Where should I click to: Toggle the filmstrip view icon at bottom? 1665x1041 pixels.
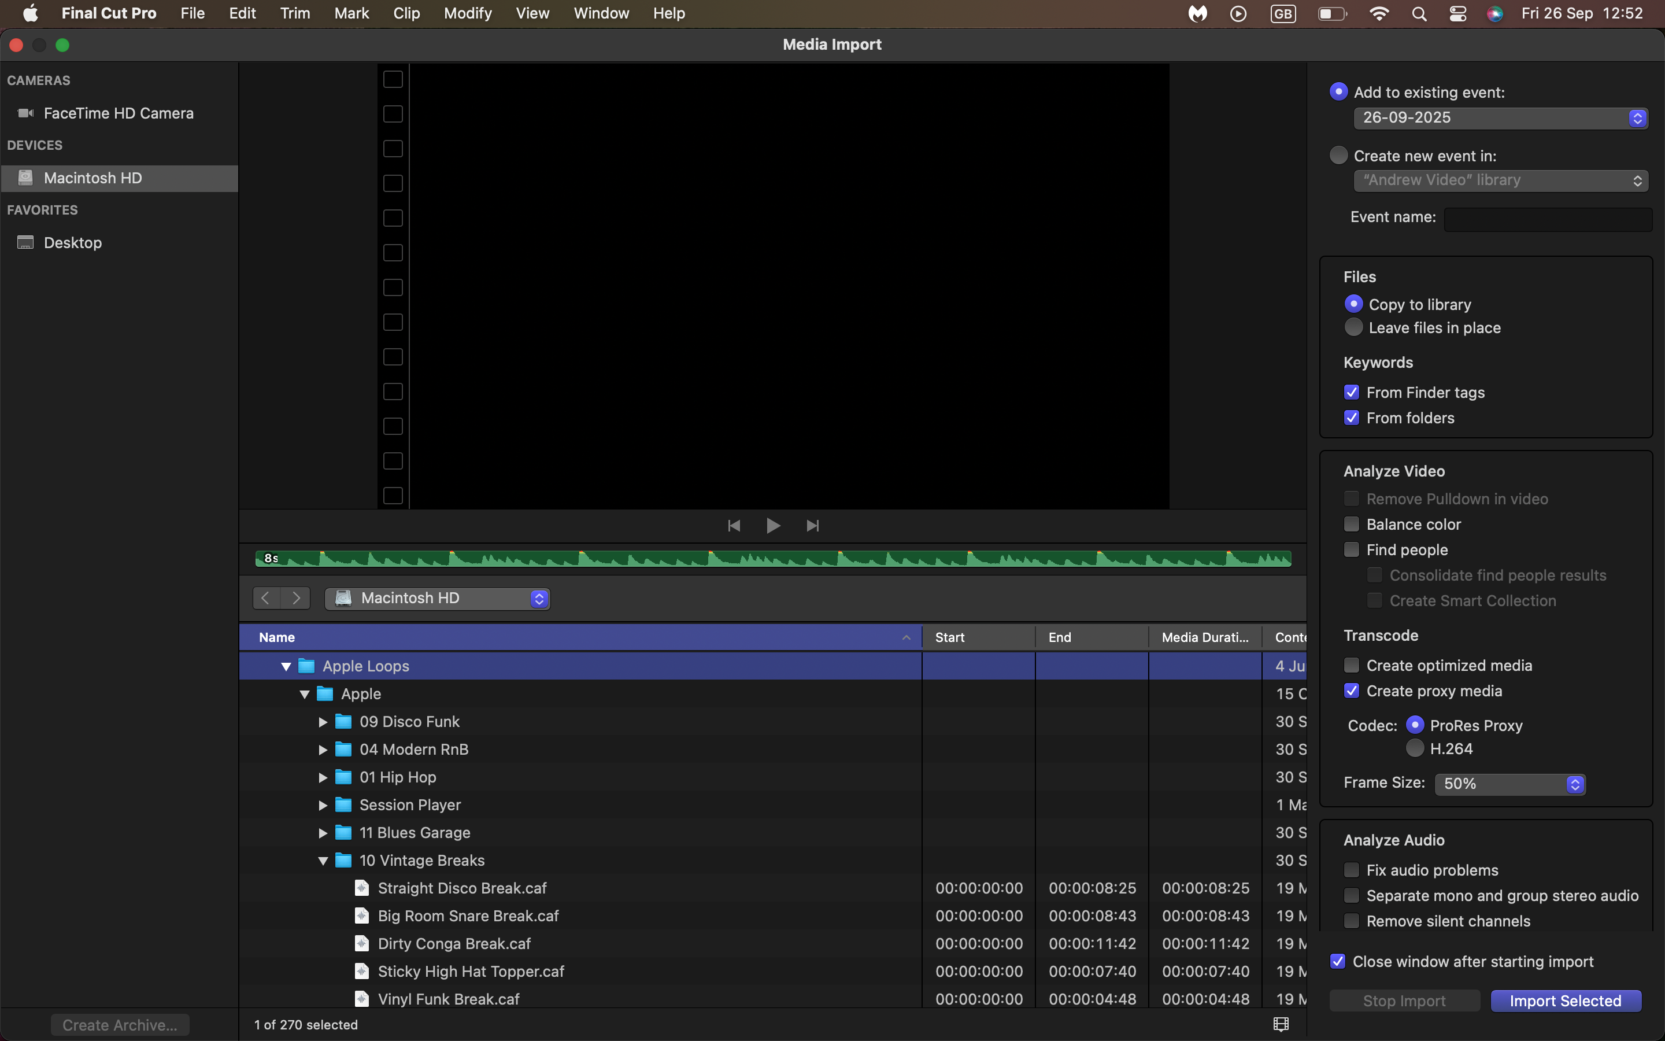click(x=1281, y=1024)
